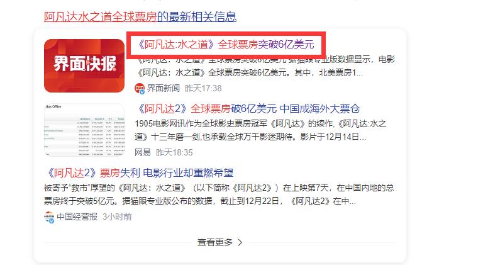Click the 被寄予救市厚望 article summary text
Image resolution: width=483 pixels, height=265 pixels.
click(x=219, y=195)
